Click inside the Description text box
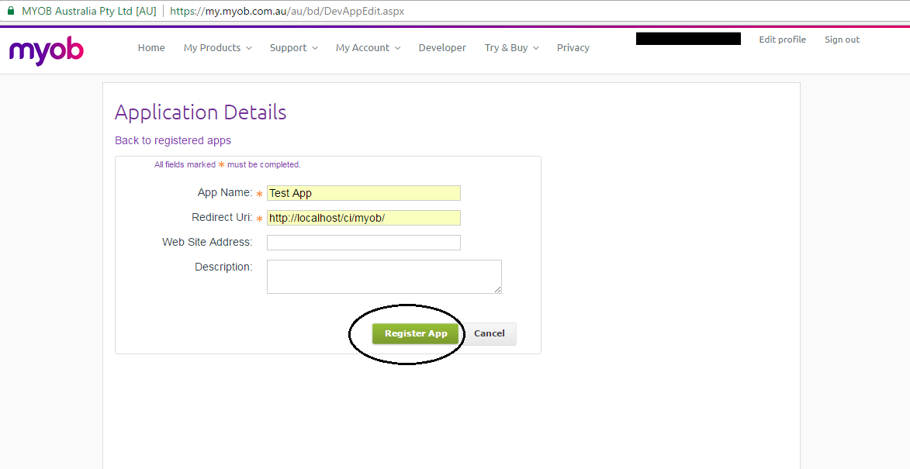The height and width of the screenshot is (469, 910). click(x=384, y=276)
